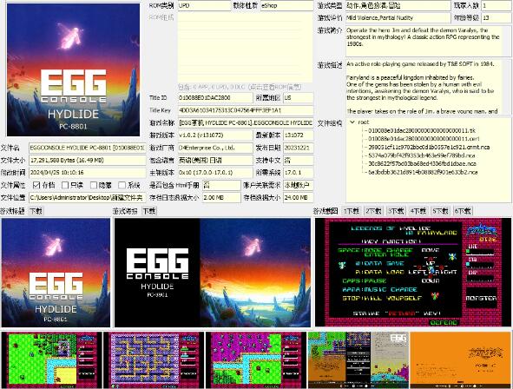513x389 pixels.
Task: Open the large EGG Console Hydlide cover art
Action: click(73, 69)
